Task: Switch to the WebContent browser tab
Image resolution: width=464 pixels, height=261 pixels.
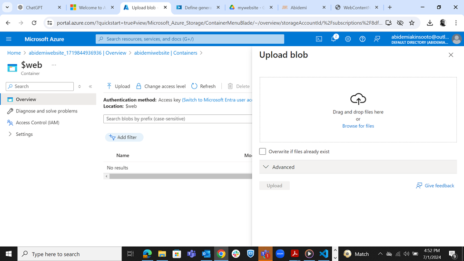Action: point(356,8)
